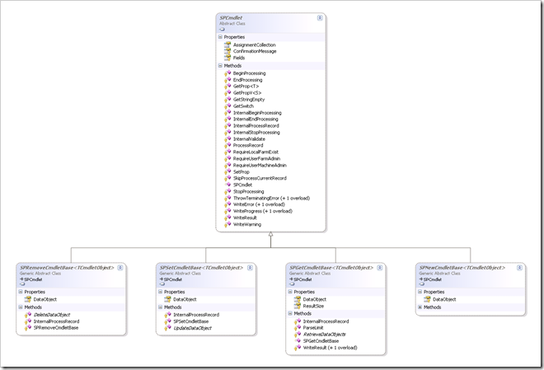
Task: Select the SPSetCmdletBase<TCmdletObject> class title
Action: point(201,268)
